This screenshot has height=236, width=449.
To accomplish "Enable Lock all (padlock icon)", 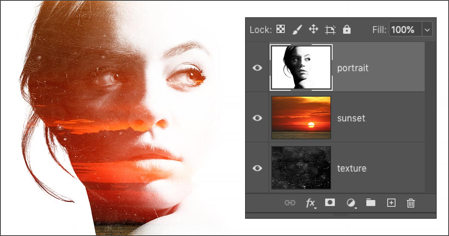I will pyautogui.click(x=347, y=30).
